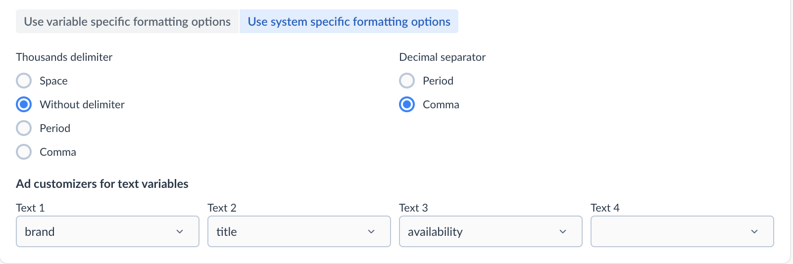
Task: Switch to 'Use system specific formatting options' tab
Action: (x=349, y=22)
